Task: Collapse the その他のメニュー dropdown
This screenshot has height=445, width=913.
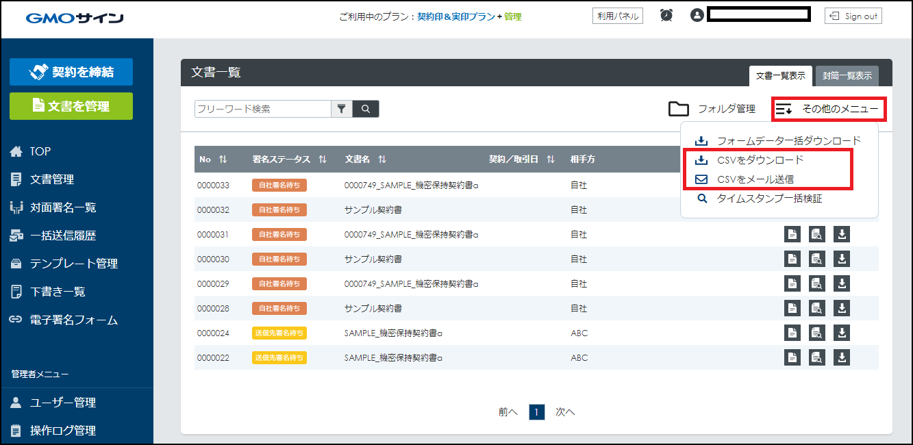Action: click(829, 109)
